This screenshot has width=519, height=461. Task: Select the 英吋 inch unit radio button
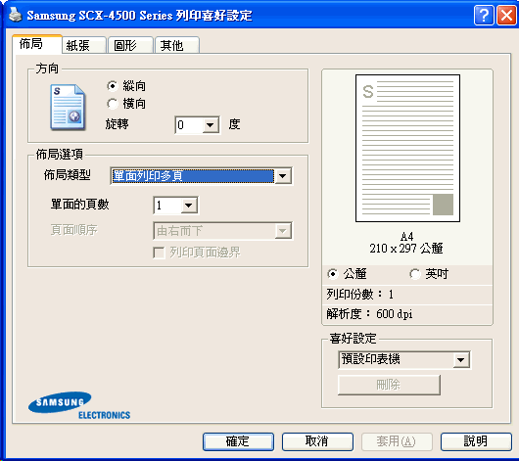415,274
